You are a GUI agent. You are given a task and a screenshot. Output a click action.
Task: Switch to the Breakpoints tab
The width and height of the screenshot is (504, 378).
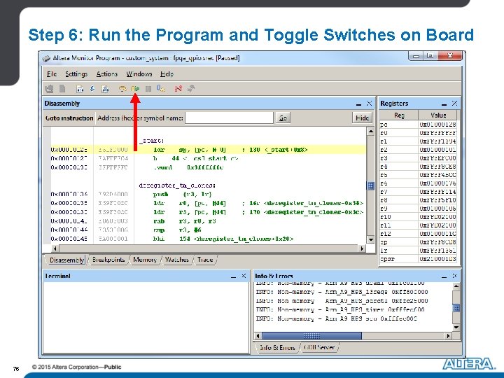click(x=108, y=260)
